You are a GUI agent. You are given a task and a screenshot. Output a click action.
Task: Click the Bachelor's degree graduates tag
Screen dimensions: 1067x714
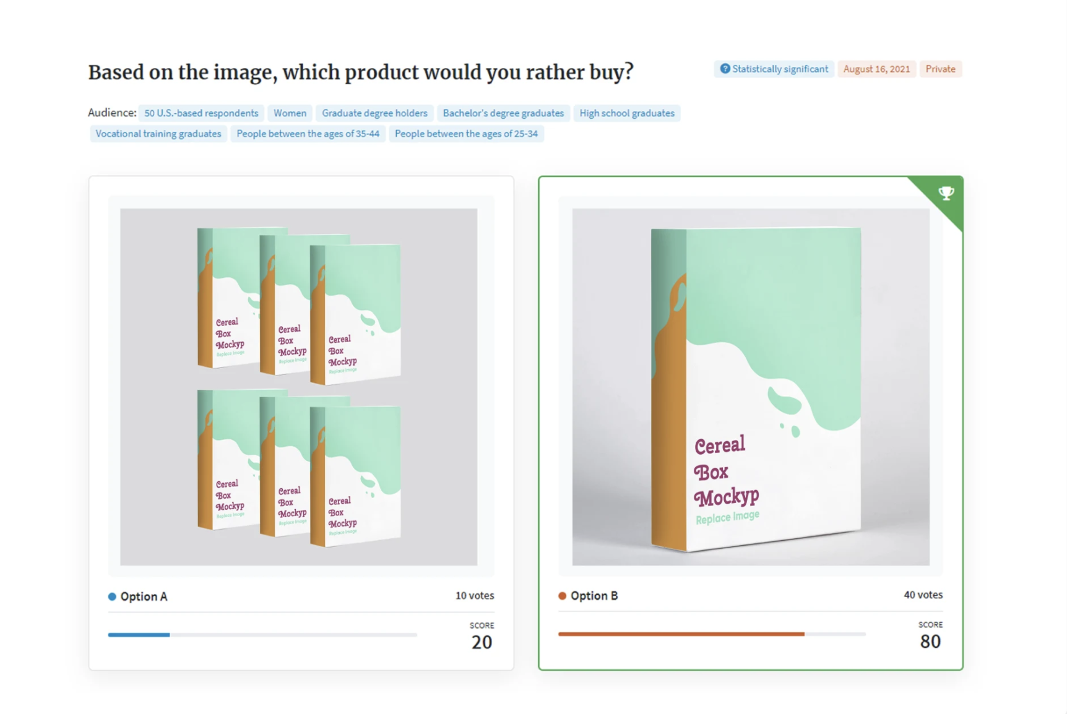click(x=503, y=113)
